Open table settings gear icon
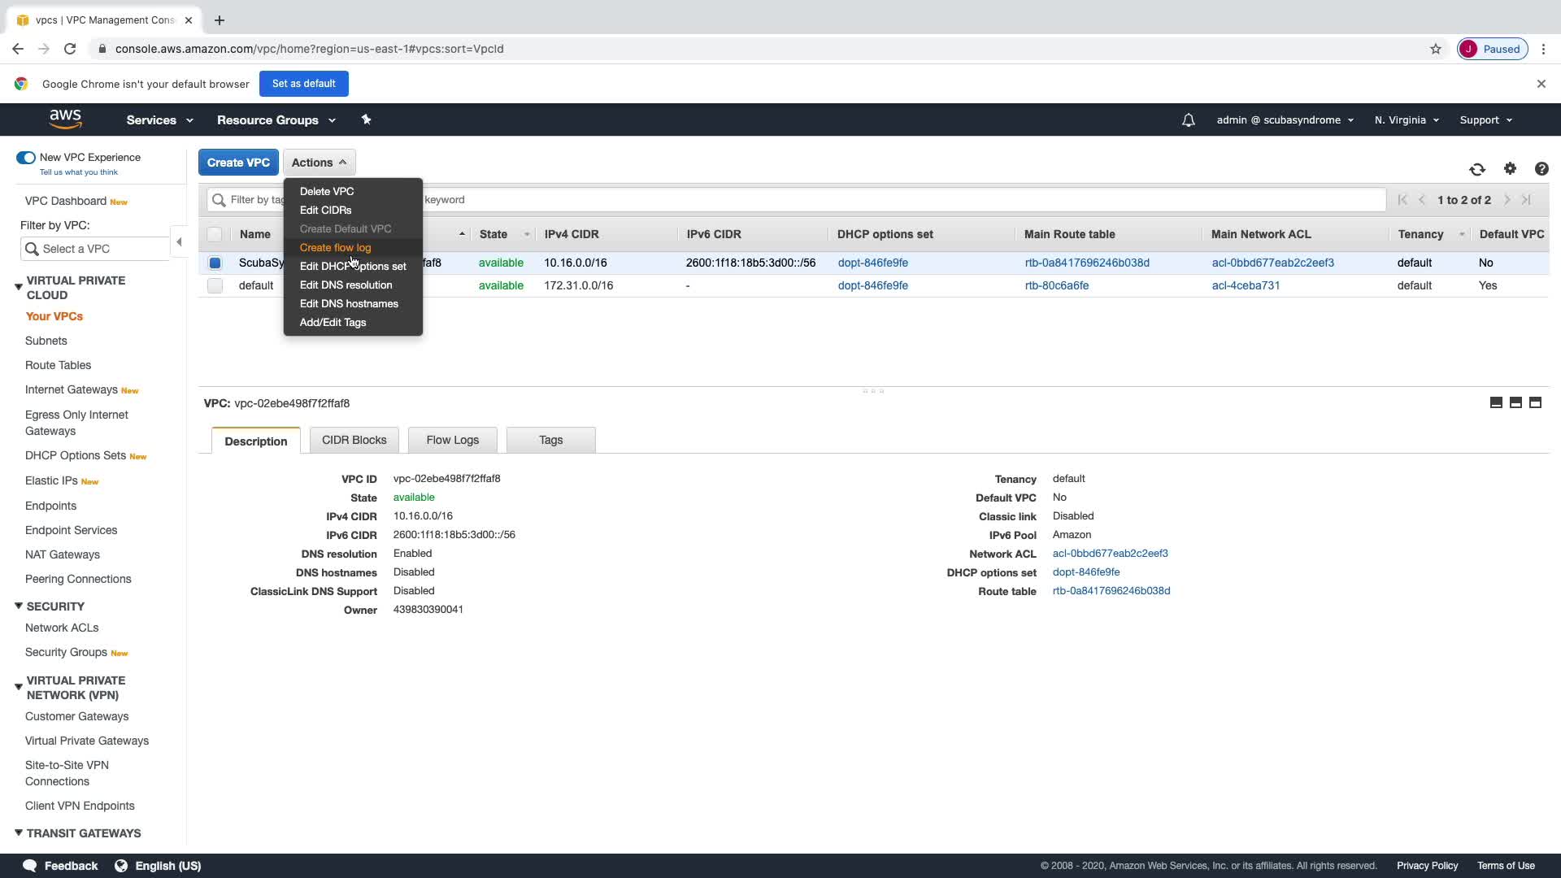Image resolution: width=1561 pixels, height=878 pixels. pyautogui.click(x=1510, y=168)
